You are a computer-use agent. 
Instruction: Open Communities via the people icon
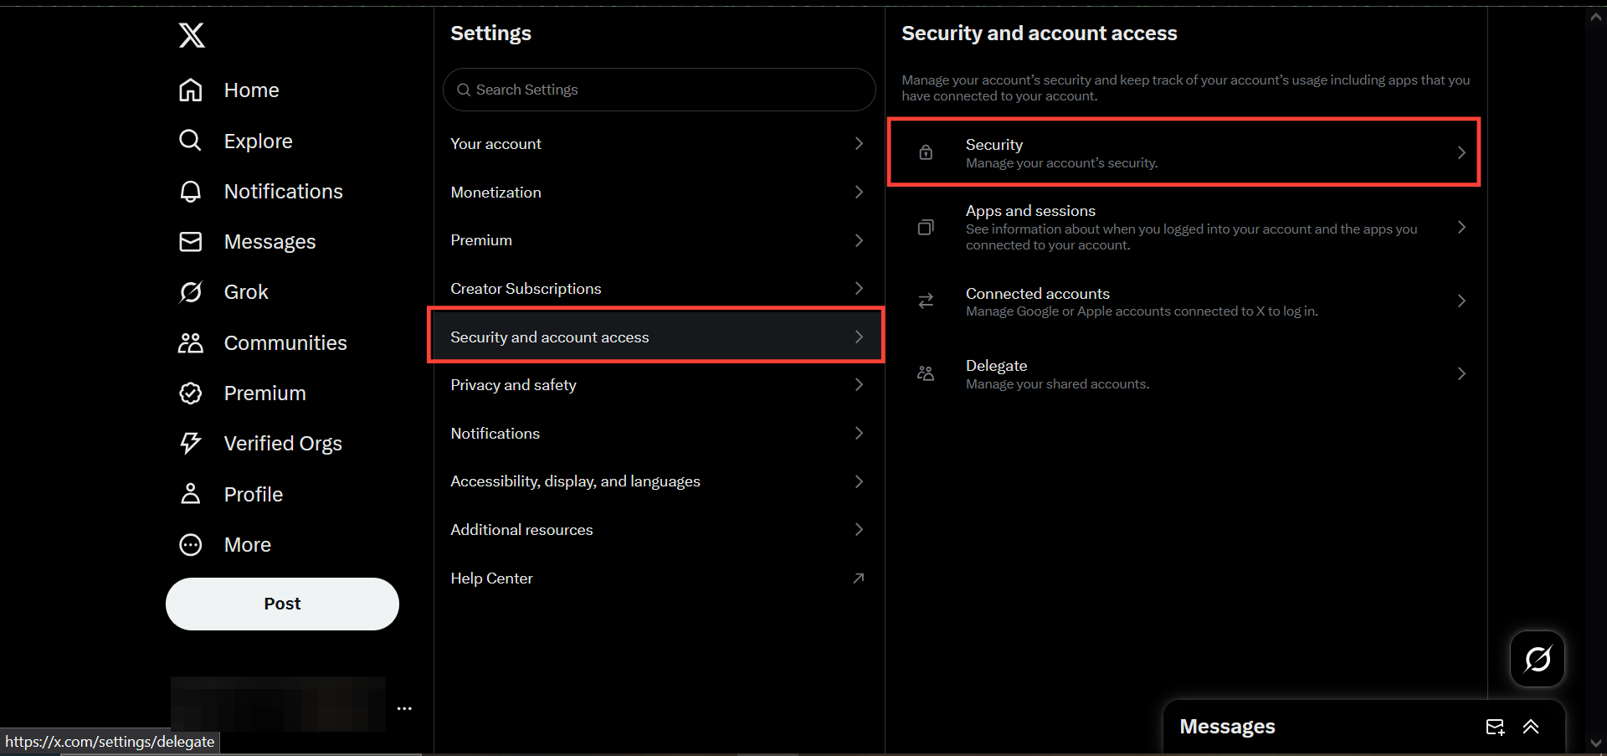point(191,342)
